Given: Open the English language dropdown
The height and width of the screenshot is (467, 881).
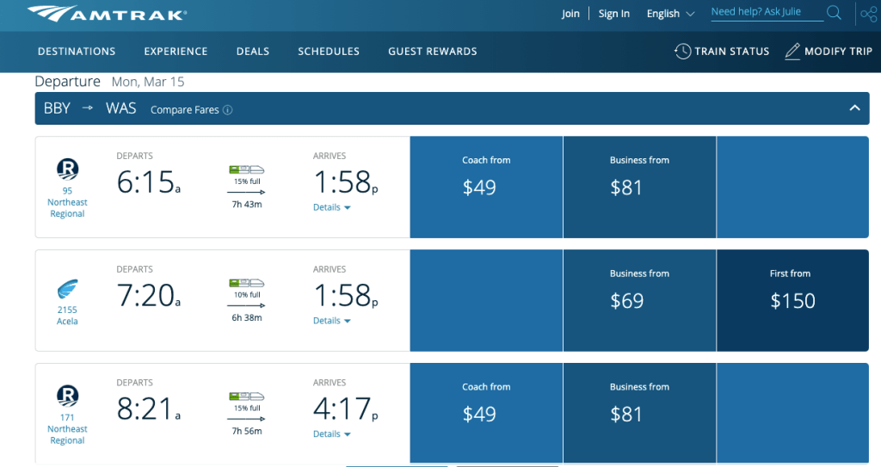Looking at the screenshot, I should tap(670, 14).
